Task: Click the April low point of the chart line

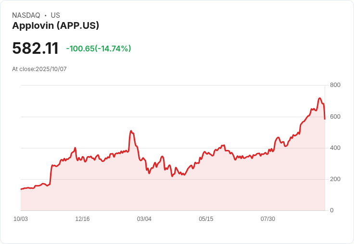Action: click(172, 176)
